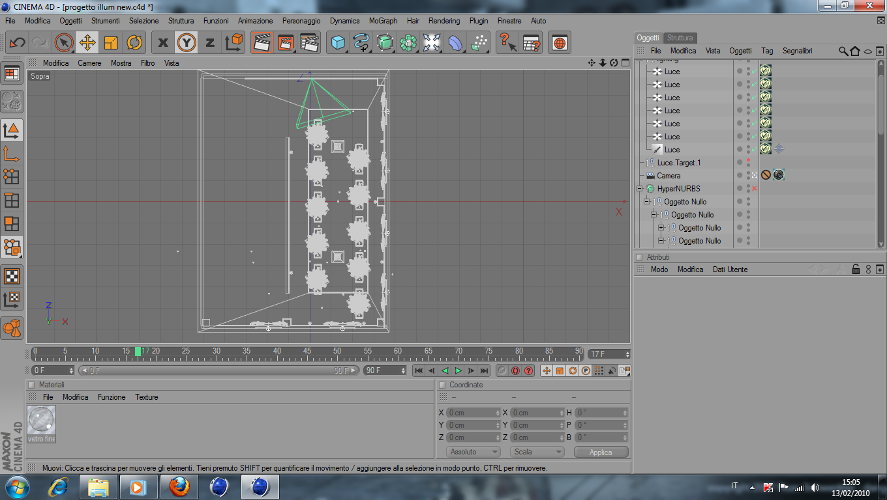Add a Cube primitive object
This screenshot has height=500, width=887.
[338, 43]
